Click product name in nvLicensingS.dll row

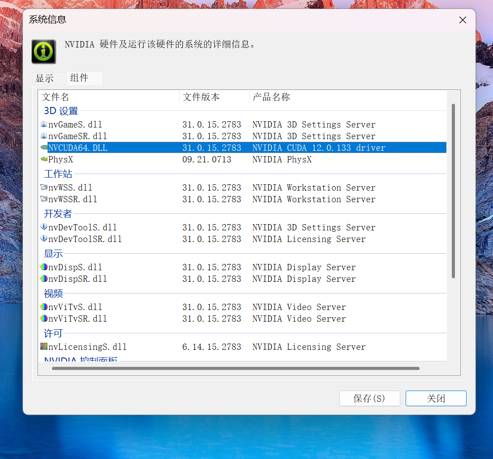point(309,347)
